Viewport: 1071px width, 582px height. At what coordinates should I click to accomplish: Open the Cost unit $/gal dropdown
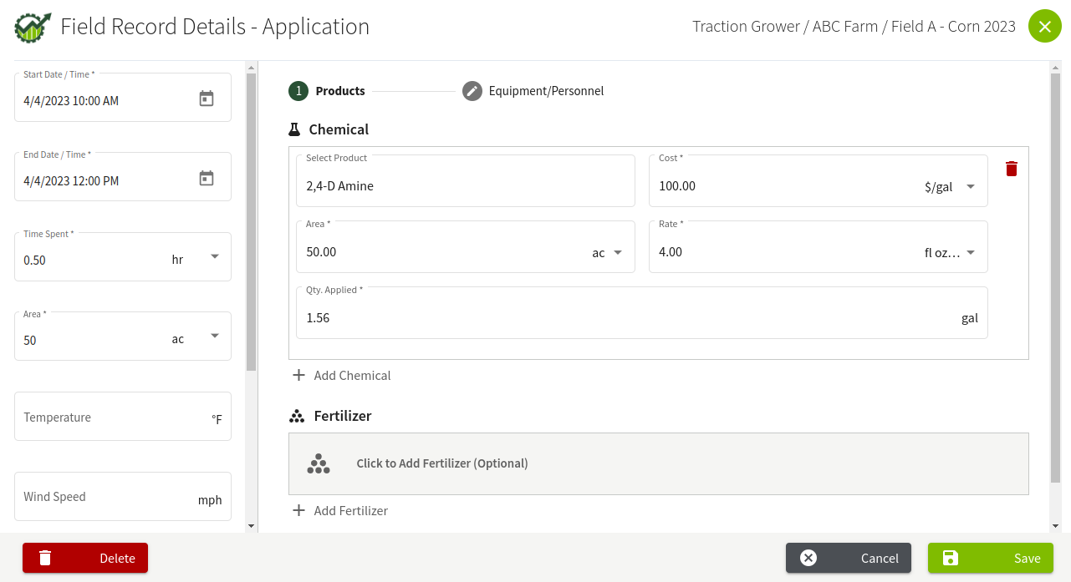coord(971,186)
